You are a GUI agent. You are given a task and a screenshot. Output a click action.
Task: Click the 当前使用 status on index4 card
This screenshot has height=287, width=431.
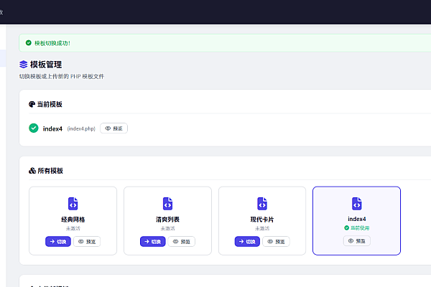tap(357, 228)
